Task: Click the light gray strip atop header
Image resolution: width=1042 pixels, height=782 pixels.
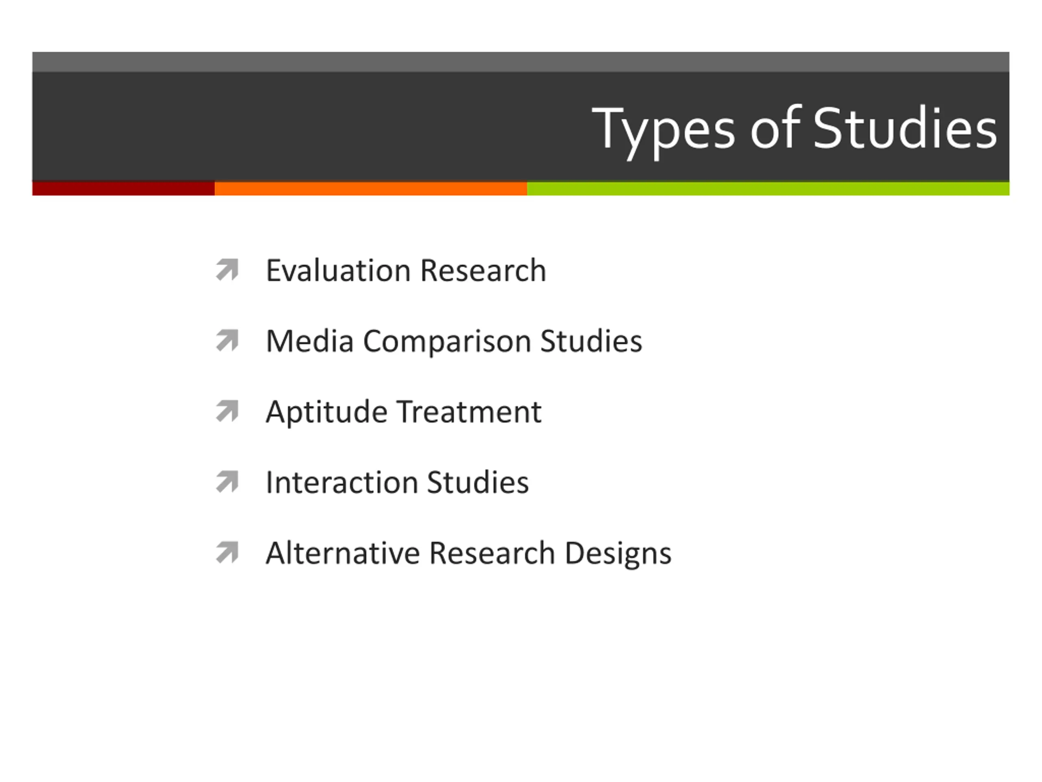Action: coord(521,62)
